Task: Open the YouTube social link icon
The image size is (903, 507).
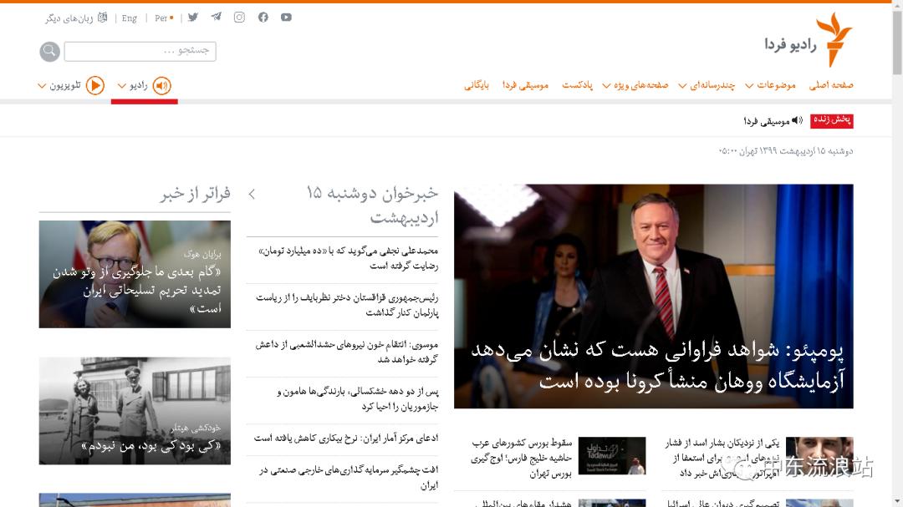Action: (286, 18)
